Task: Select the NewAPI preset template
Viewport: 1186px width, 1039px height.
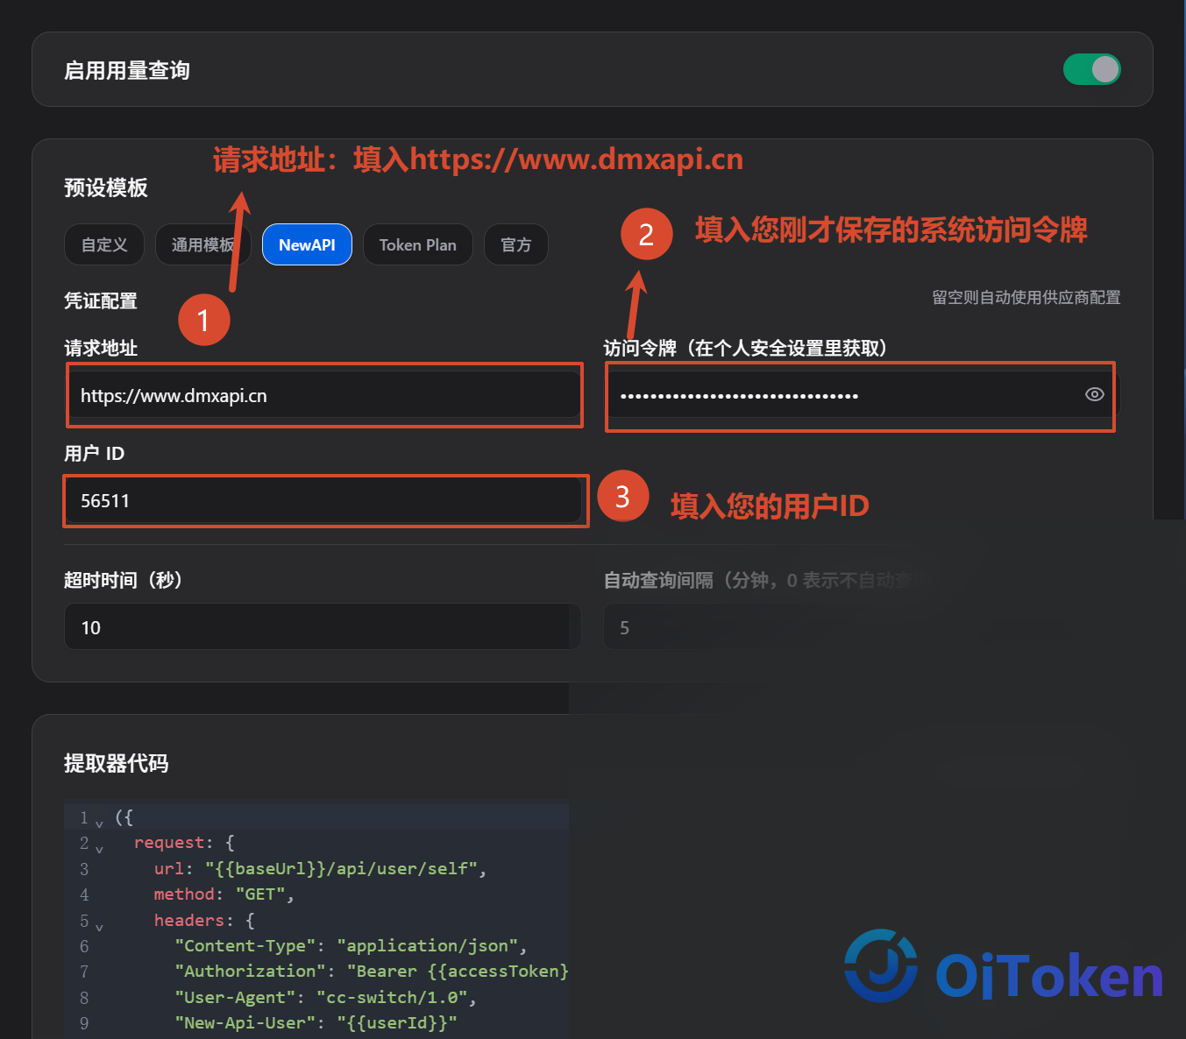Action: pos(307,244)
